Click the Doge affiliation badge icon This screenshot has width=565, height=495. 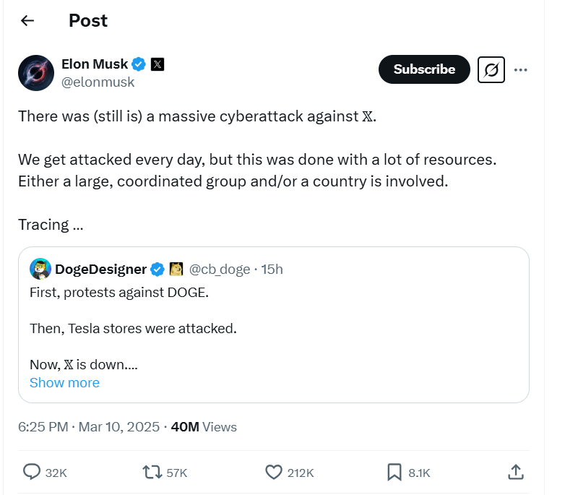point(176,270)
